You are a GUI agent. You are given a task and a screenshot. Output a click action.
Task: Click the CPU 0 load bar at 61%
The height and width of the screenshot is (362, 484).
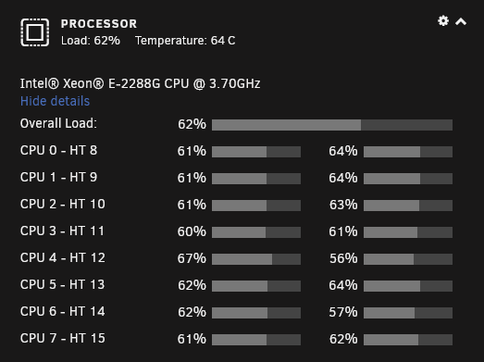[256, 152]
